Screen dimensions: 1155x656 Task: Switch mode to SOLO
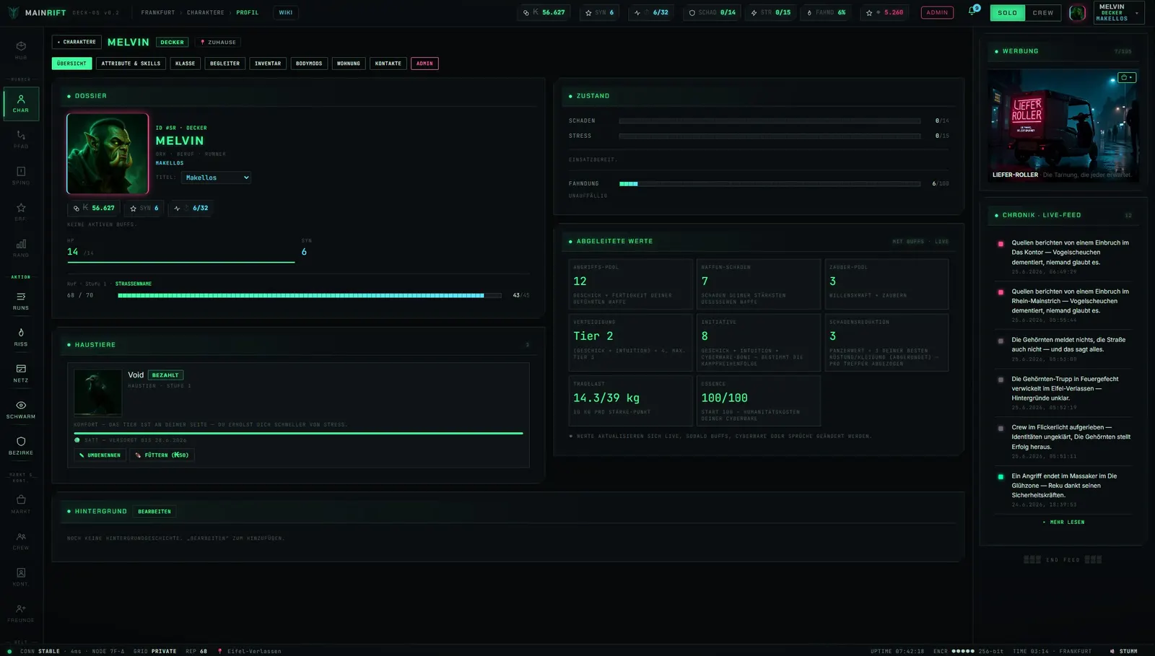1007,12
